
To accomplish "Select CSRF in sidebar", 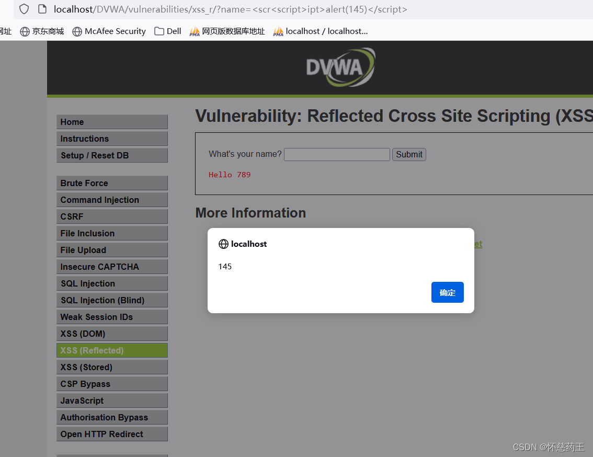I will (x=112, y=216).
